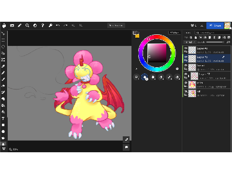Image resolution: width=232 pixels, height=174 pixels.
Task: Click the merge-down arrow icon in layers toolbar
Action: click(215, 37)
